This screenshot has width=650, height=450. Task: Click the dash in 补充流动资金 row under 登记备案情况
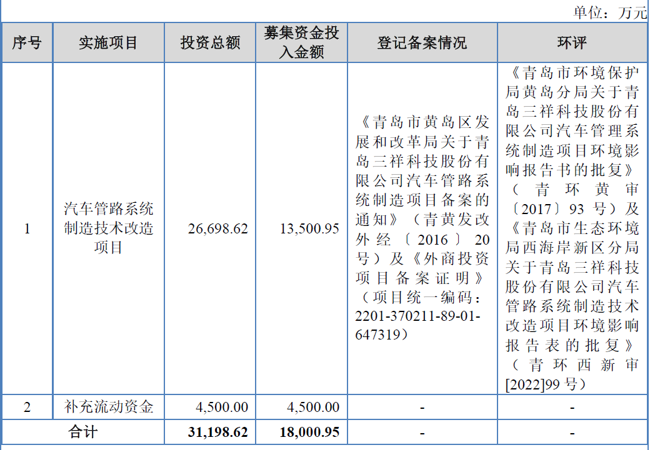[x=422, y=408]
